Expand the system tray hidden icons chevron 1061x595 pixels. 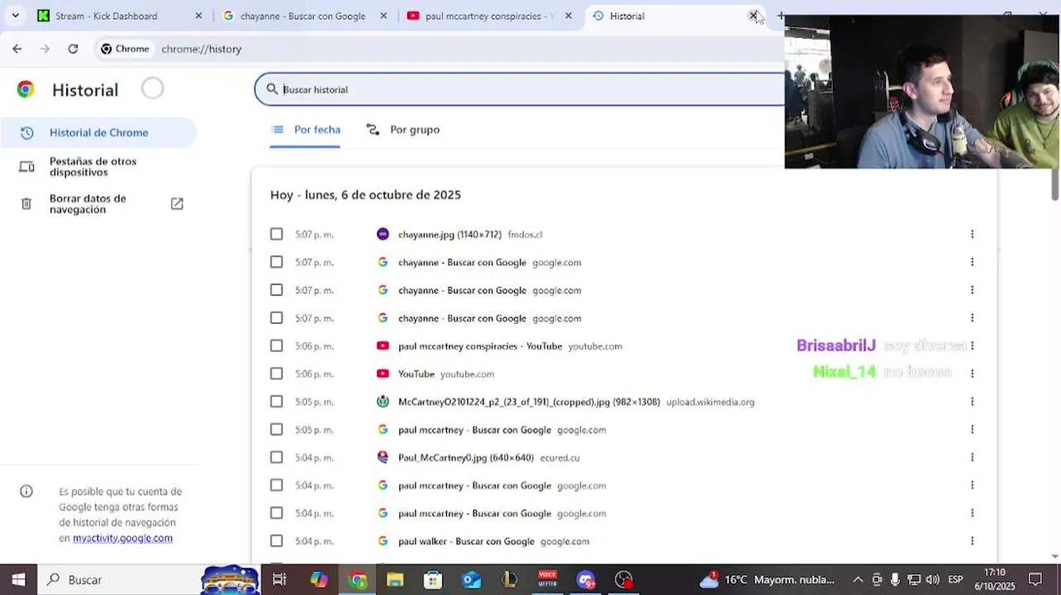point(858,579)
